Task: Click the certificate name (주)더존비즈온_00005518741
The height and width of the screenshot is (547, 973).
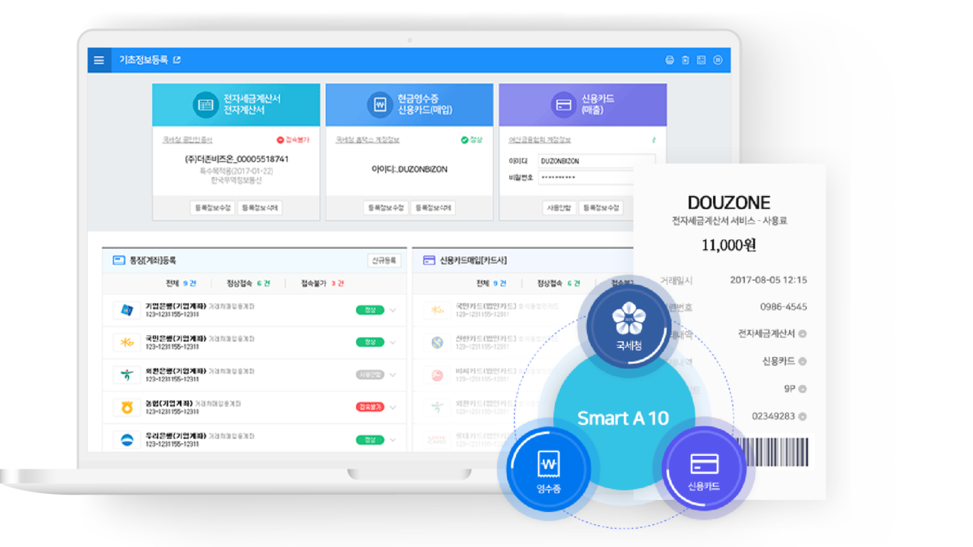Action: point(236,160)
